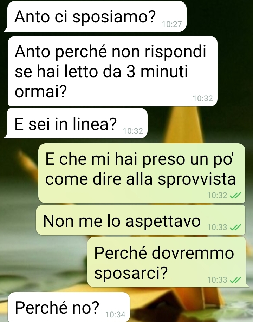Click the word "ormai?" in the second message
The image size is (253, 322).
click(x=41, y=91)
